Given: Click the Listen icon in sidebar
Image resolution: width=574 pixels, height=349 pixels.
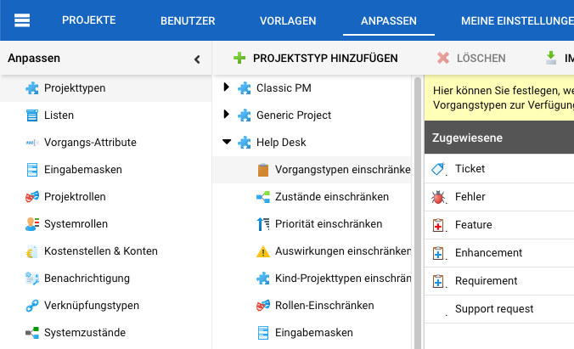Looking at the screenshot, I should [x=31, y=115].
